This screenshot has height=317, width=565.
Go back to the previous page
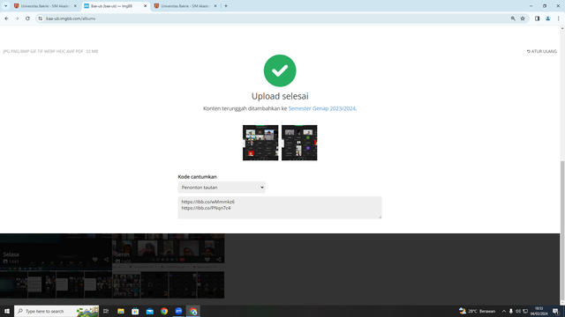point(6,18)
